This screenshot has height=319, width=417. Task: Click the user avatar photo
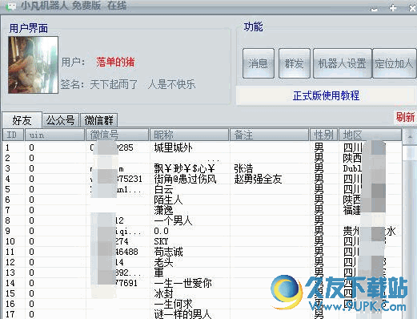click(33, 65)
